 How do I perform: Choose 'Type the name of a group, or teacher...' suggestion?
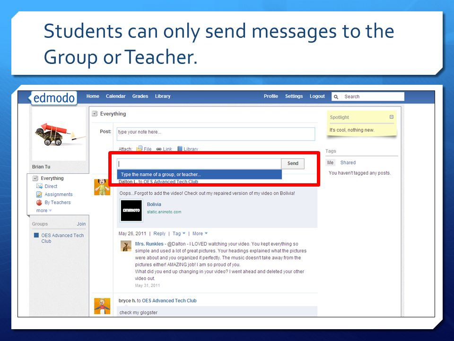click(199, 174)
